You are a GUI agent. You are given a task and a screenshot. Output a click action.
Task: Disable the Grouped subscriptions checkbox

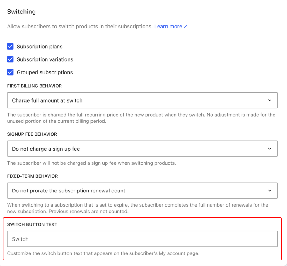click(11, 72)
